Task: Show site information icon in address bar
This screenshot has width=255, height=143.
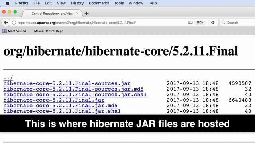Action: [14, 23]
